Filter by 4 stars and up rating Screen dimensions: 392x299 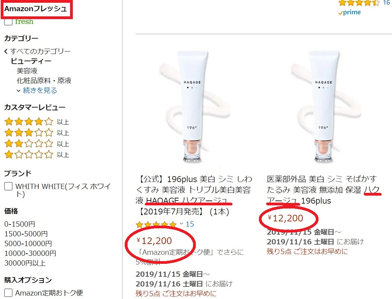pyautogui.click(x=37, y=121)
